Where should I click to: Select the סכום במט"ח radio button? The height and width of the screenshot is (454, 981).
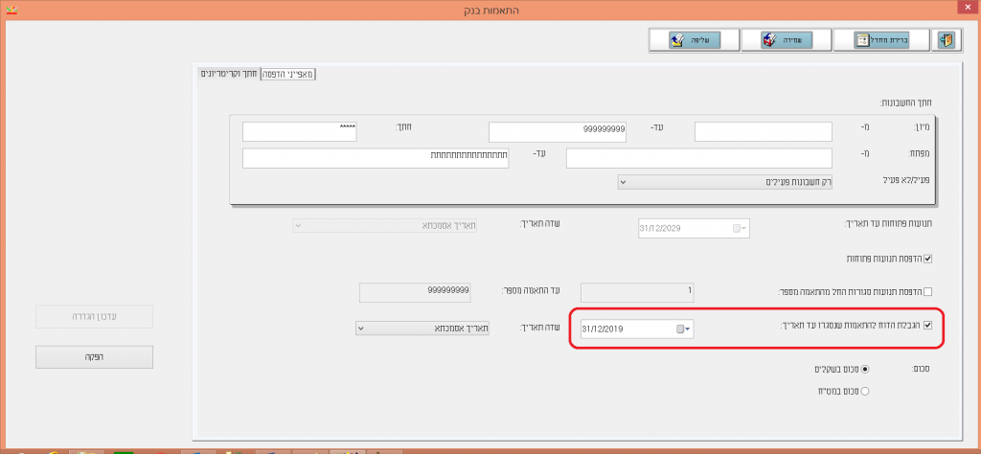click(x=865, y=392)
